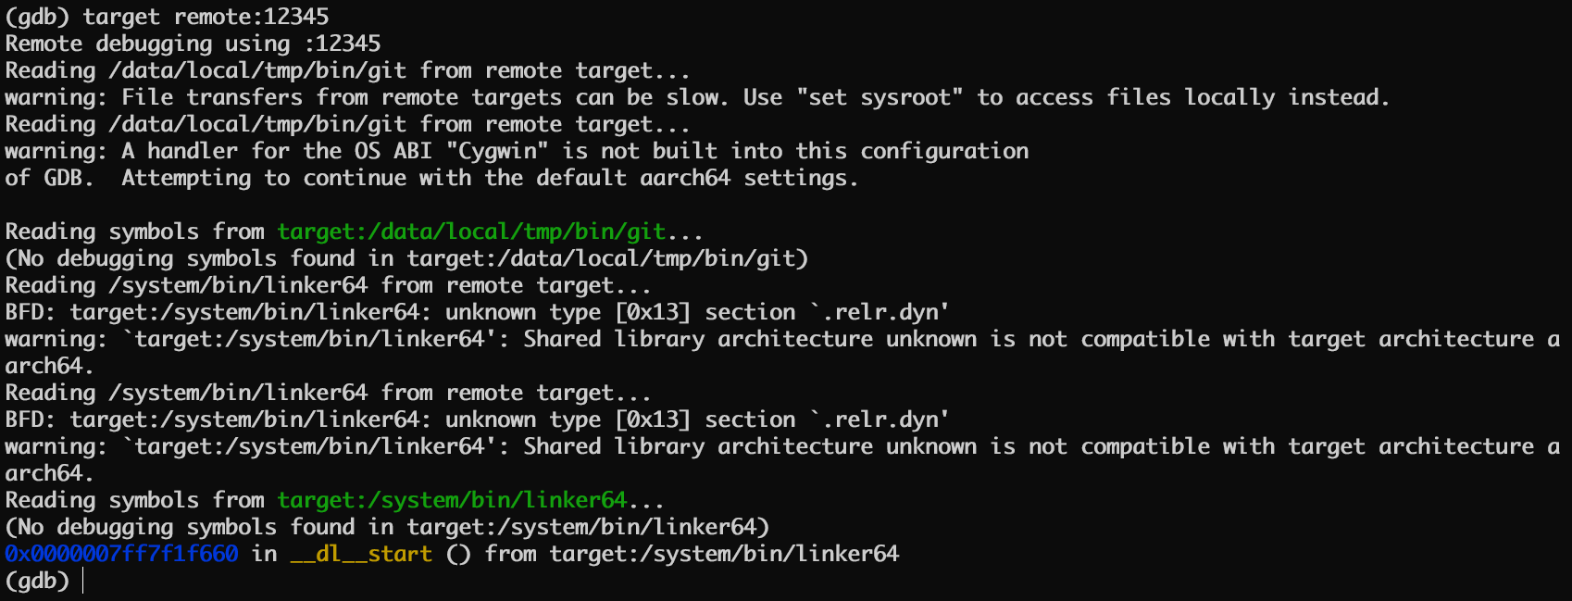Click the top (gdb) prompt text

(x=37, y=17)
